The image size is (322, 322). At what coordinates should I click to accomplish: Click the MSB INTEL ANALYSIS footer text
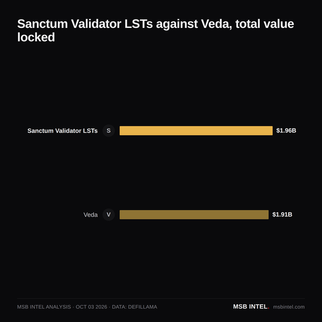[44, 307]
